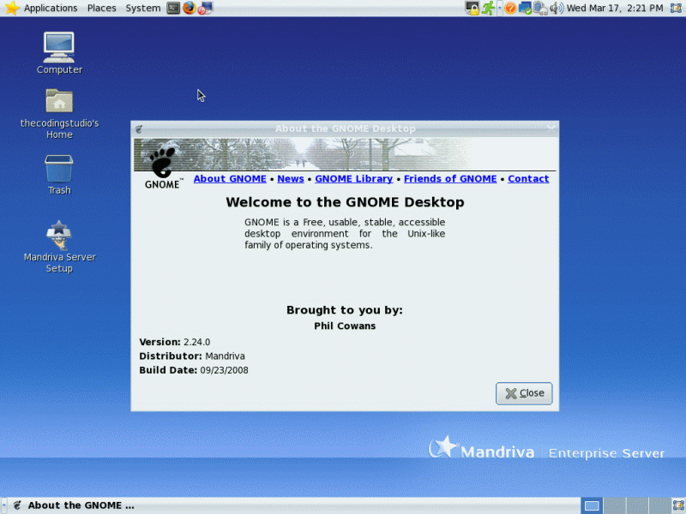
Task: Click the small arrow at the taskbar's left edge
Action: click(x=4, y=505)
